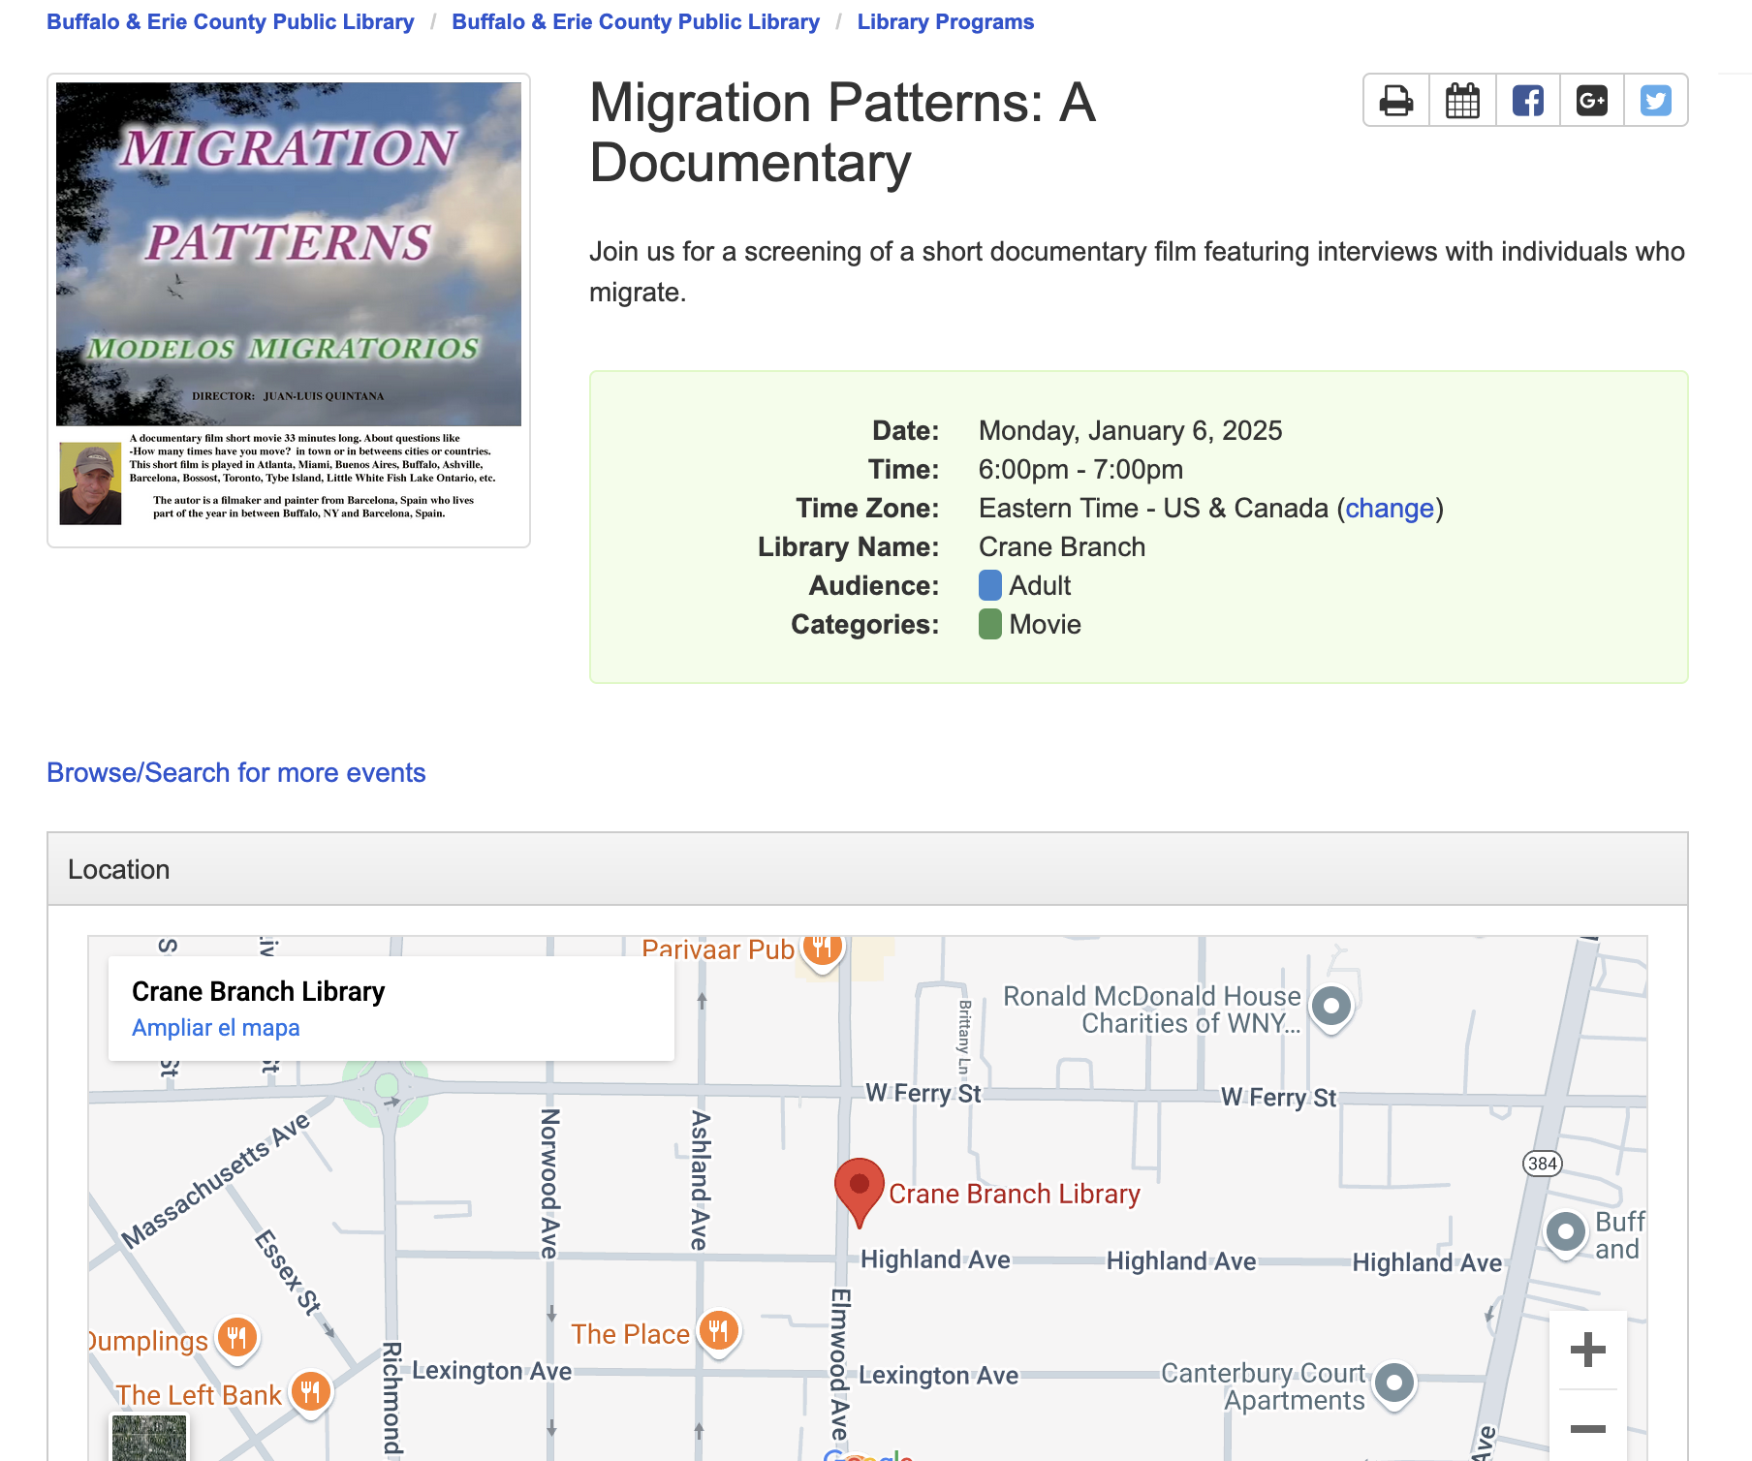Share event on Facebook
The width and height of the screenshot is (1752, 1461).
[x=1527, y=101]
